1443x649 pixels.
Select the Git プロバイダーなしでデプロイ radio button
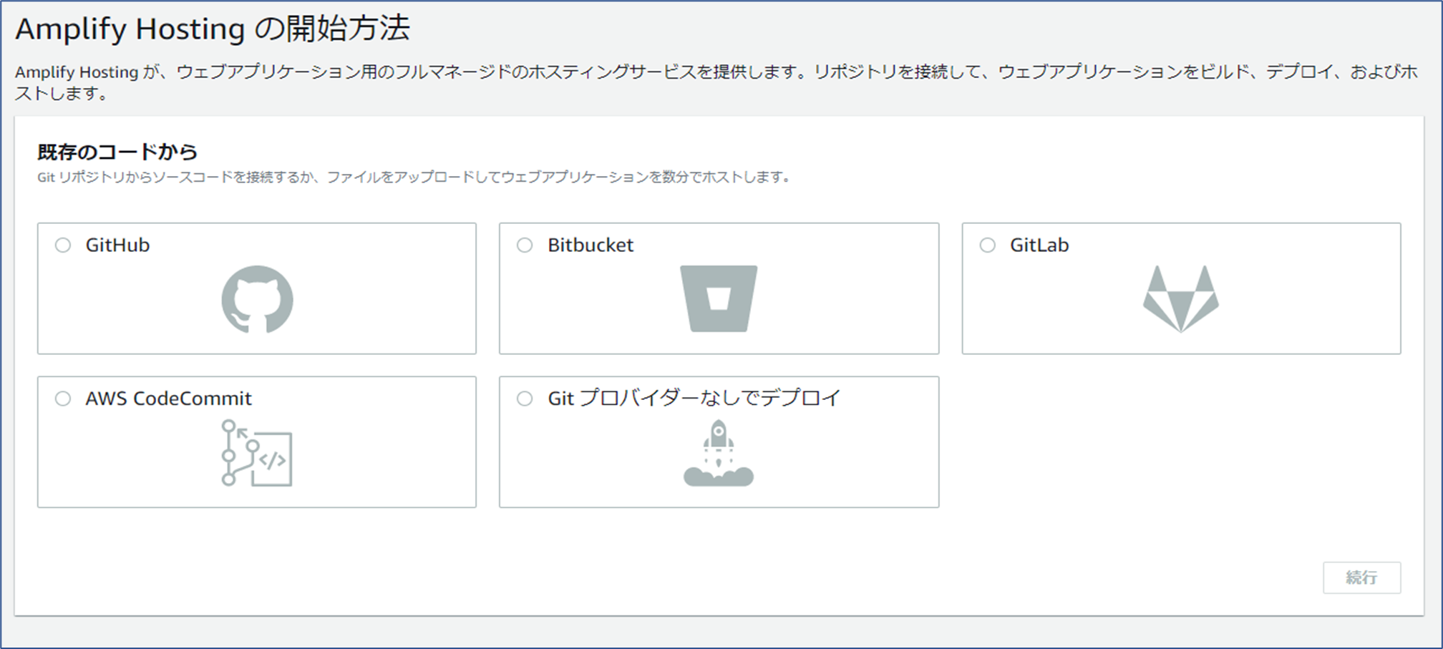pos(525,399)
